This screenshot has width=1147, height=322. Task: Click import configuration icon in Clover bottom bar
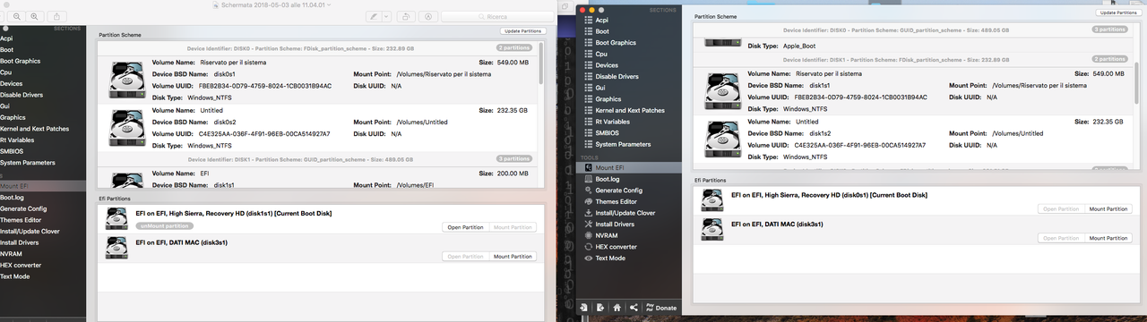584,308
